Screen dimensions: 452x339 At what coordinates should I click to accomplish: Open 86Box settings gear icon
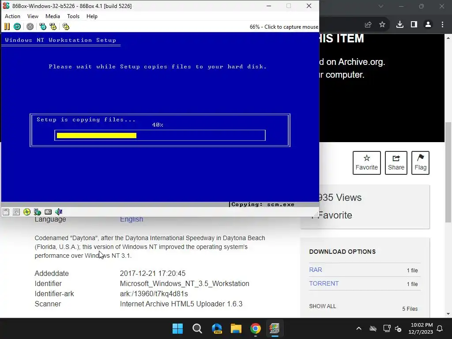[x=66, y=27]
